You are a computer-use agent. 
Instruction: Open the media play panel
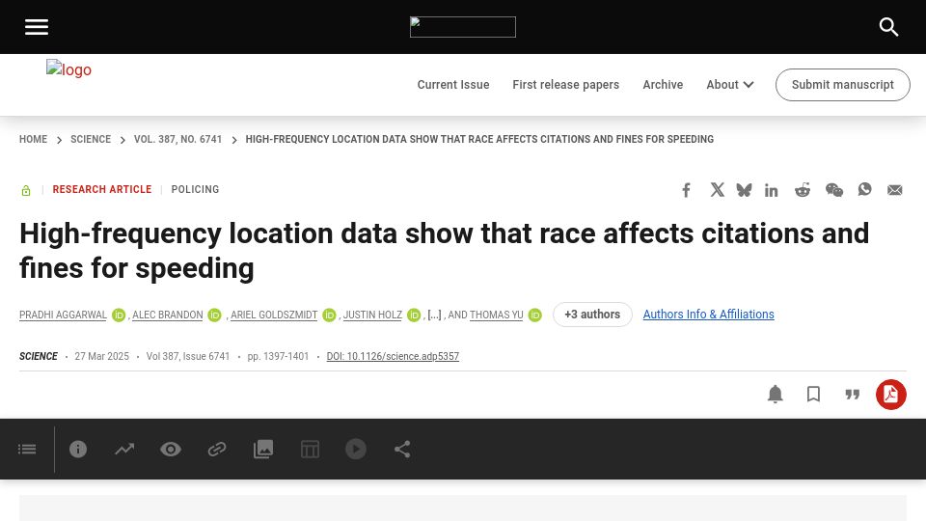coord(356,449)
